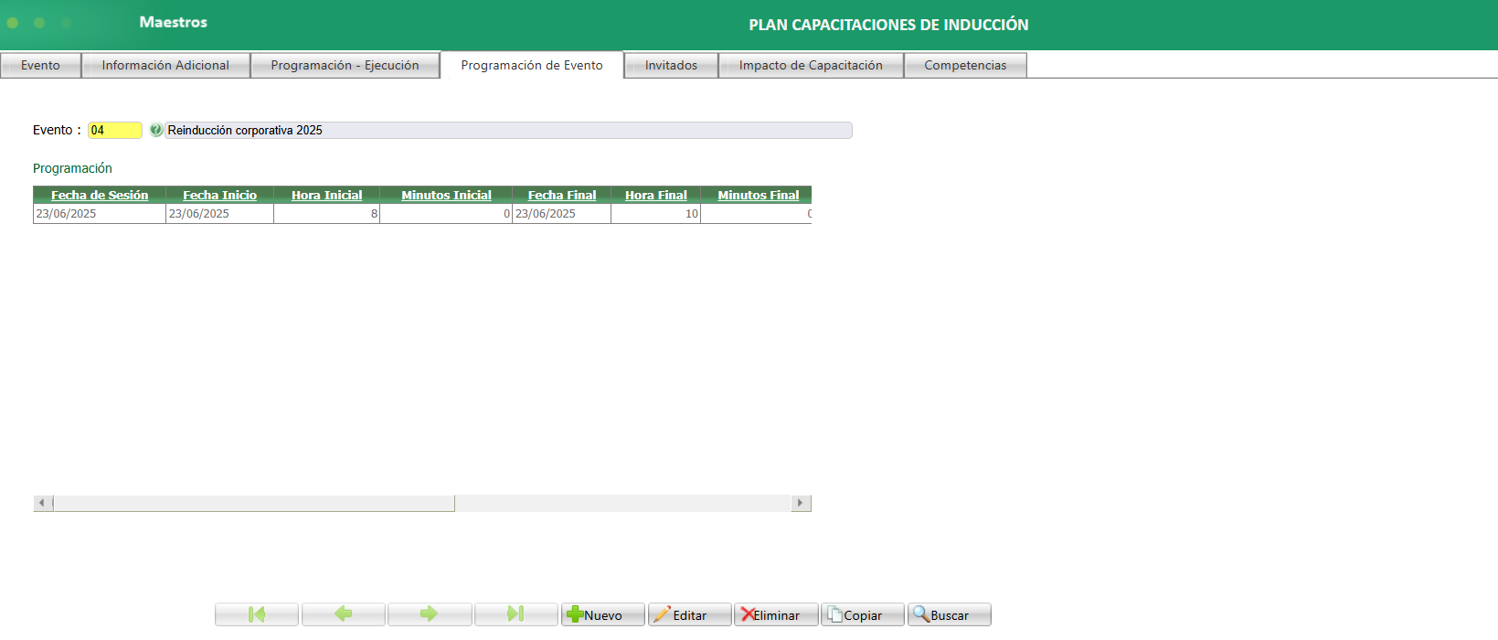The width and height of the screenshot is (1498, 640).
Task: Click the help icon beside Evento code
Action: tap(156, 130)
